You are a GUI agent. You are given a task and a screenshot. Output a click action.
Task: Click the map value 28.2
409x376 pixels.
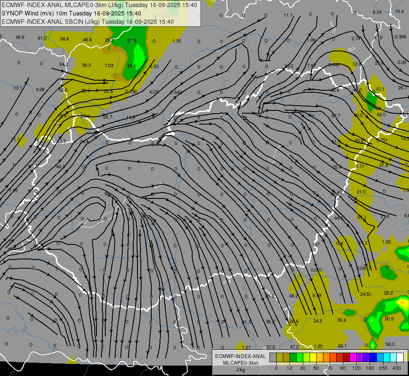tap(389, 293)
